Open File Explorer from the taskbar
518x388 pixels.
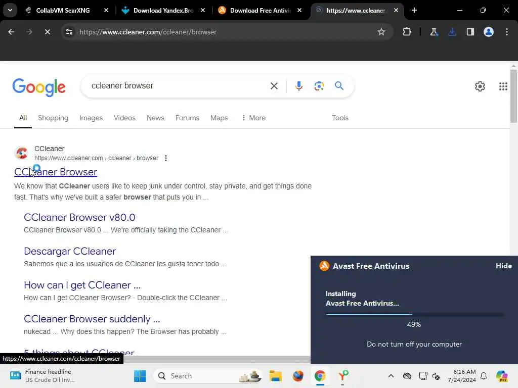click(x=275, y=376)
